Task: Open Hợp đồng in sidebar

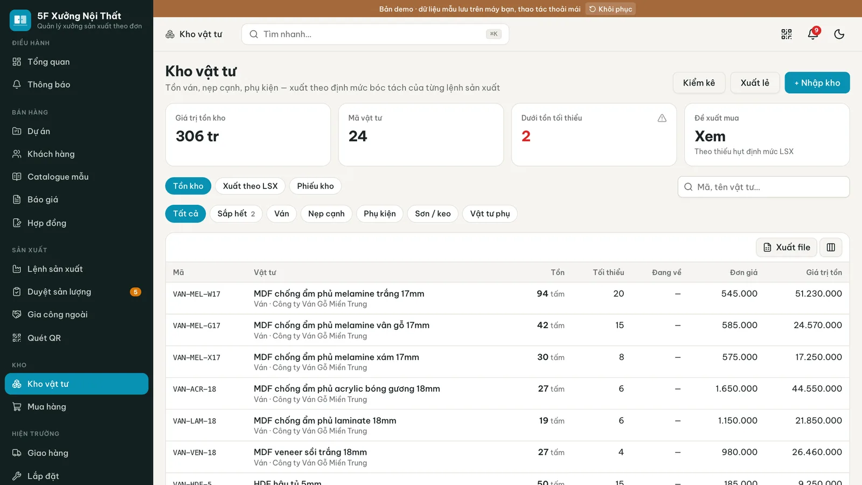Action: 77,223
